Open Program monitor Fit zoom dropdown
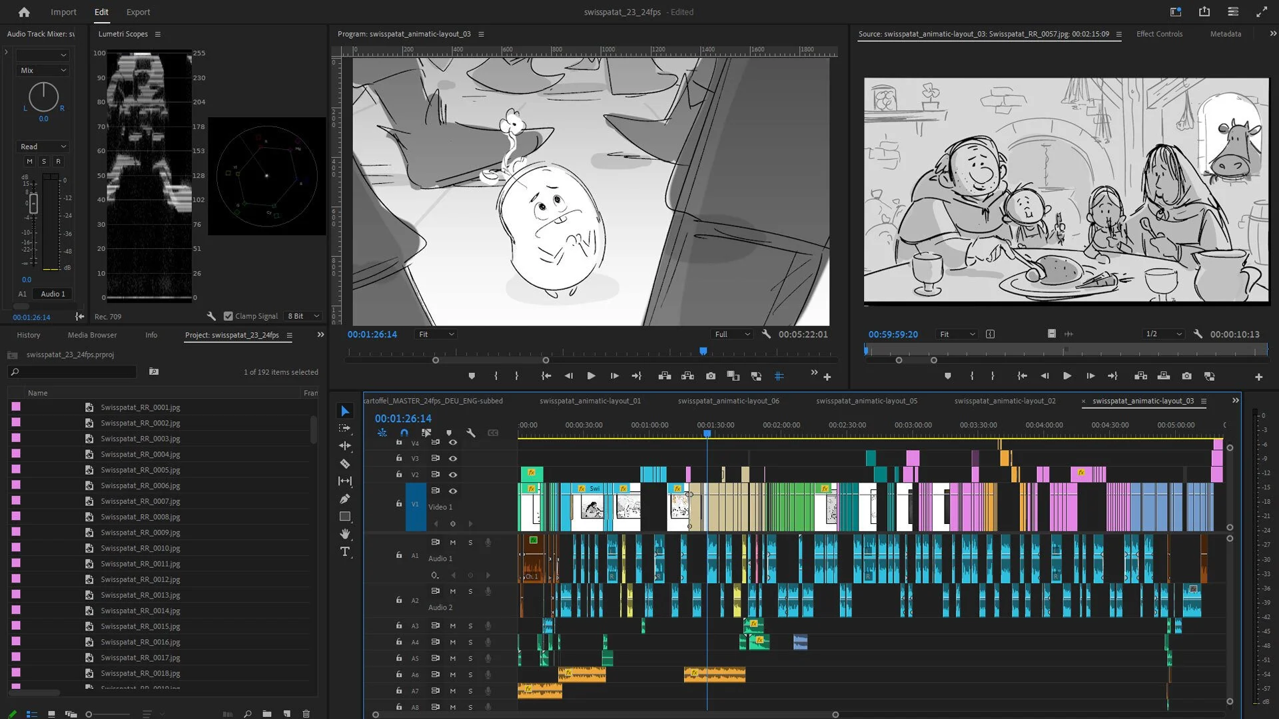 (436, 334)
